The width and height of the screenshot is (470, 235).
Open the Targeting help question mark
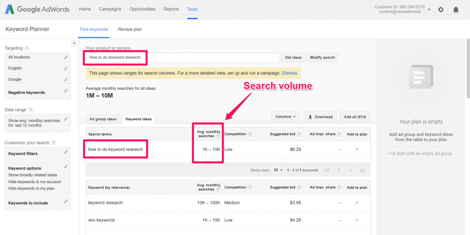point(27,48)
